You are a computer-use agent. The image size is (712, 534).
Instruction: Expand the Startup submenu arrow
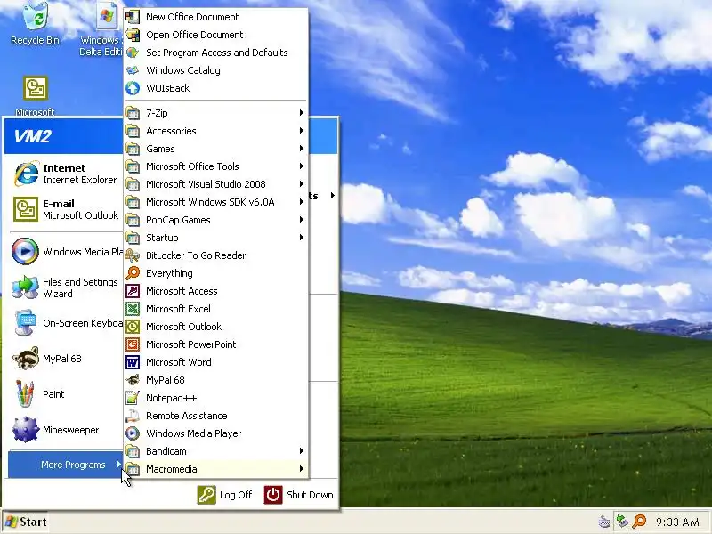point(301,237)
